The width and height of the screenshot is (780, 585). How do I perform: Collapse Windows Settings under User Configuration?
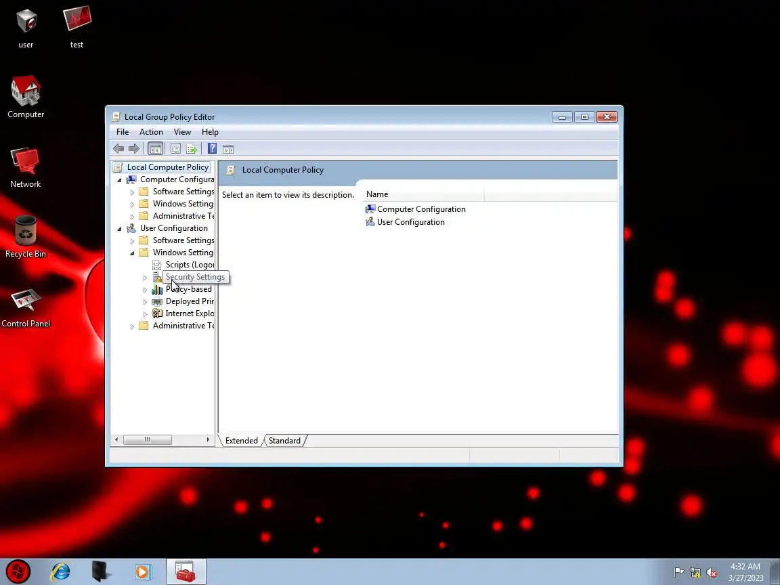pos(132,253)
